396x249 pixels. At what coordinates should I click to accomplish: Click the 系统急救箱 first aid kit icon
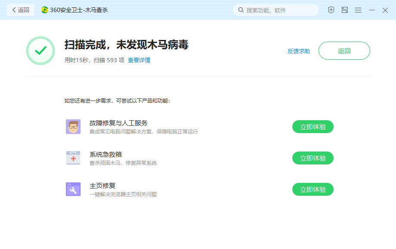(x=73, y=158)
